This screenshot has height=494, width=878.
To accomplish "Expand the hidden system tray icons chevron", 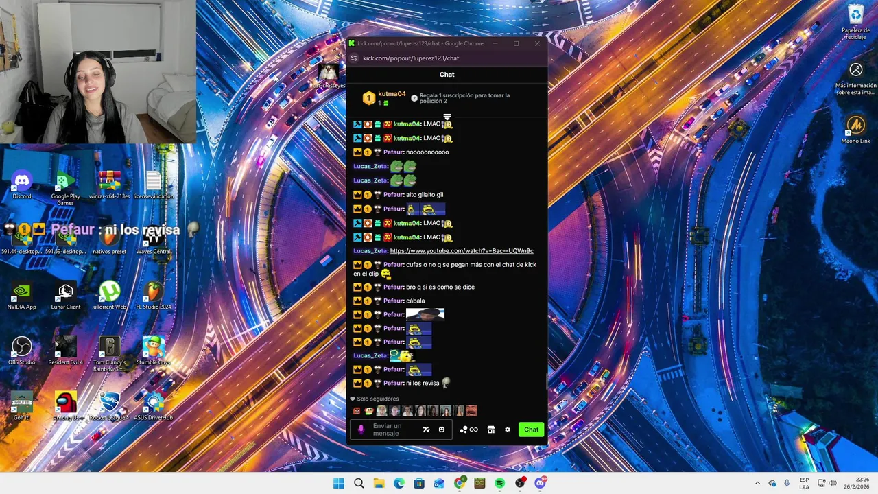I will 757,483.
